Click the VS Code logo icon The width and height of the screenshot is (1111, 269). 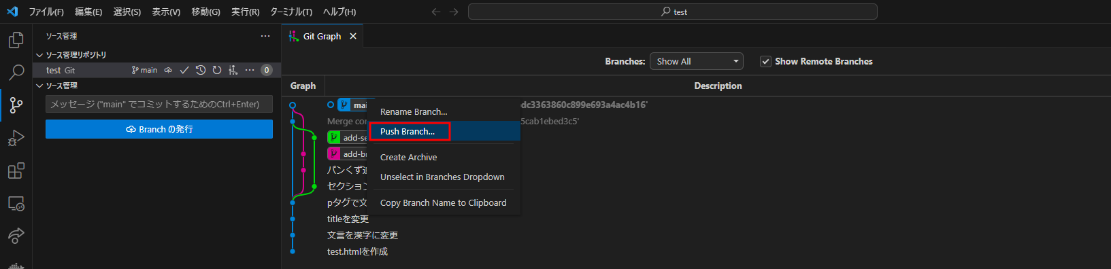12,12
